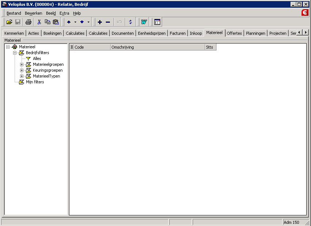311x226 pixels.
Task: Select the Alles filter tree item
Action: click(37, 59)
